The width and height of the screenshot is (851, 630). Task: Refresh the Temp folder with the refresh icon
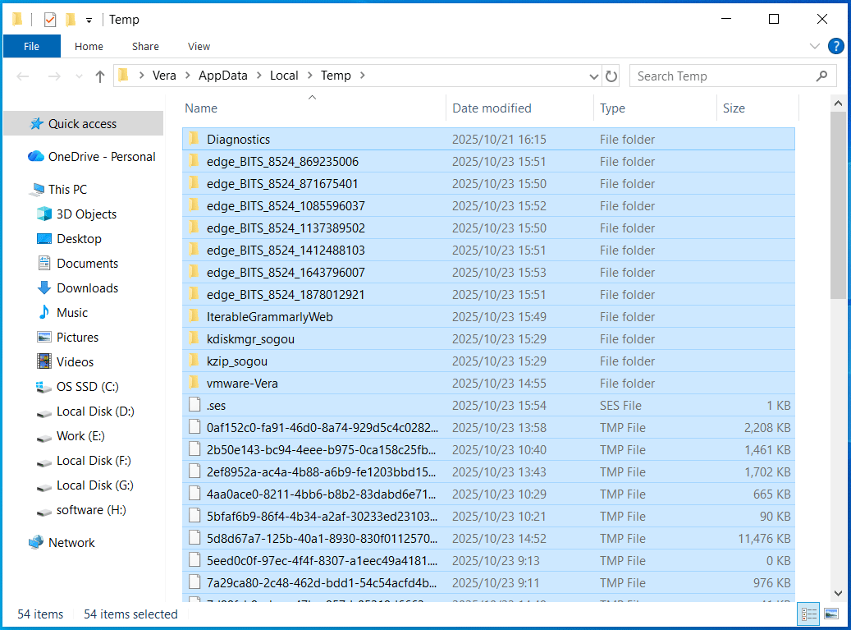coord(611,75)
